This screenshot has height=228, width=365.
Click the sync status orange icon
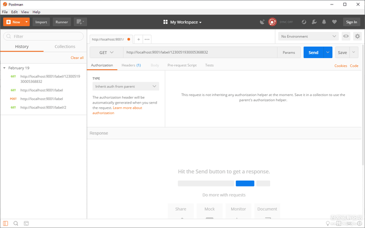272,22
